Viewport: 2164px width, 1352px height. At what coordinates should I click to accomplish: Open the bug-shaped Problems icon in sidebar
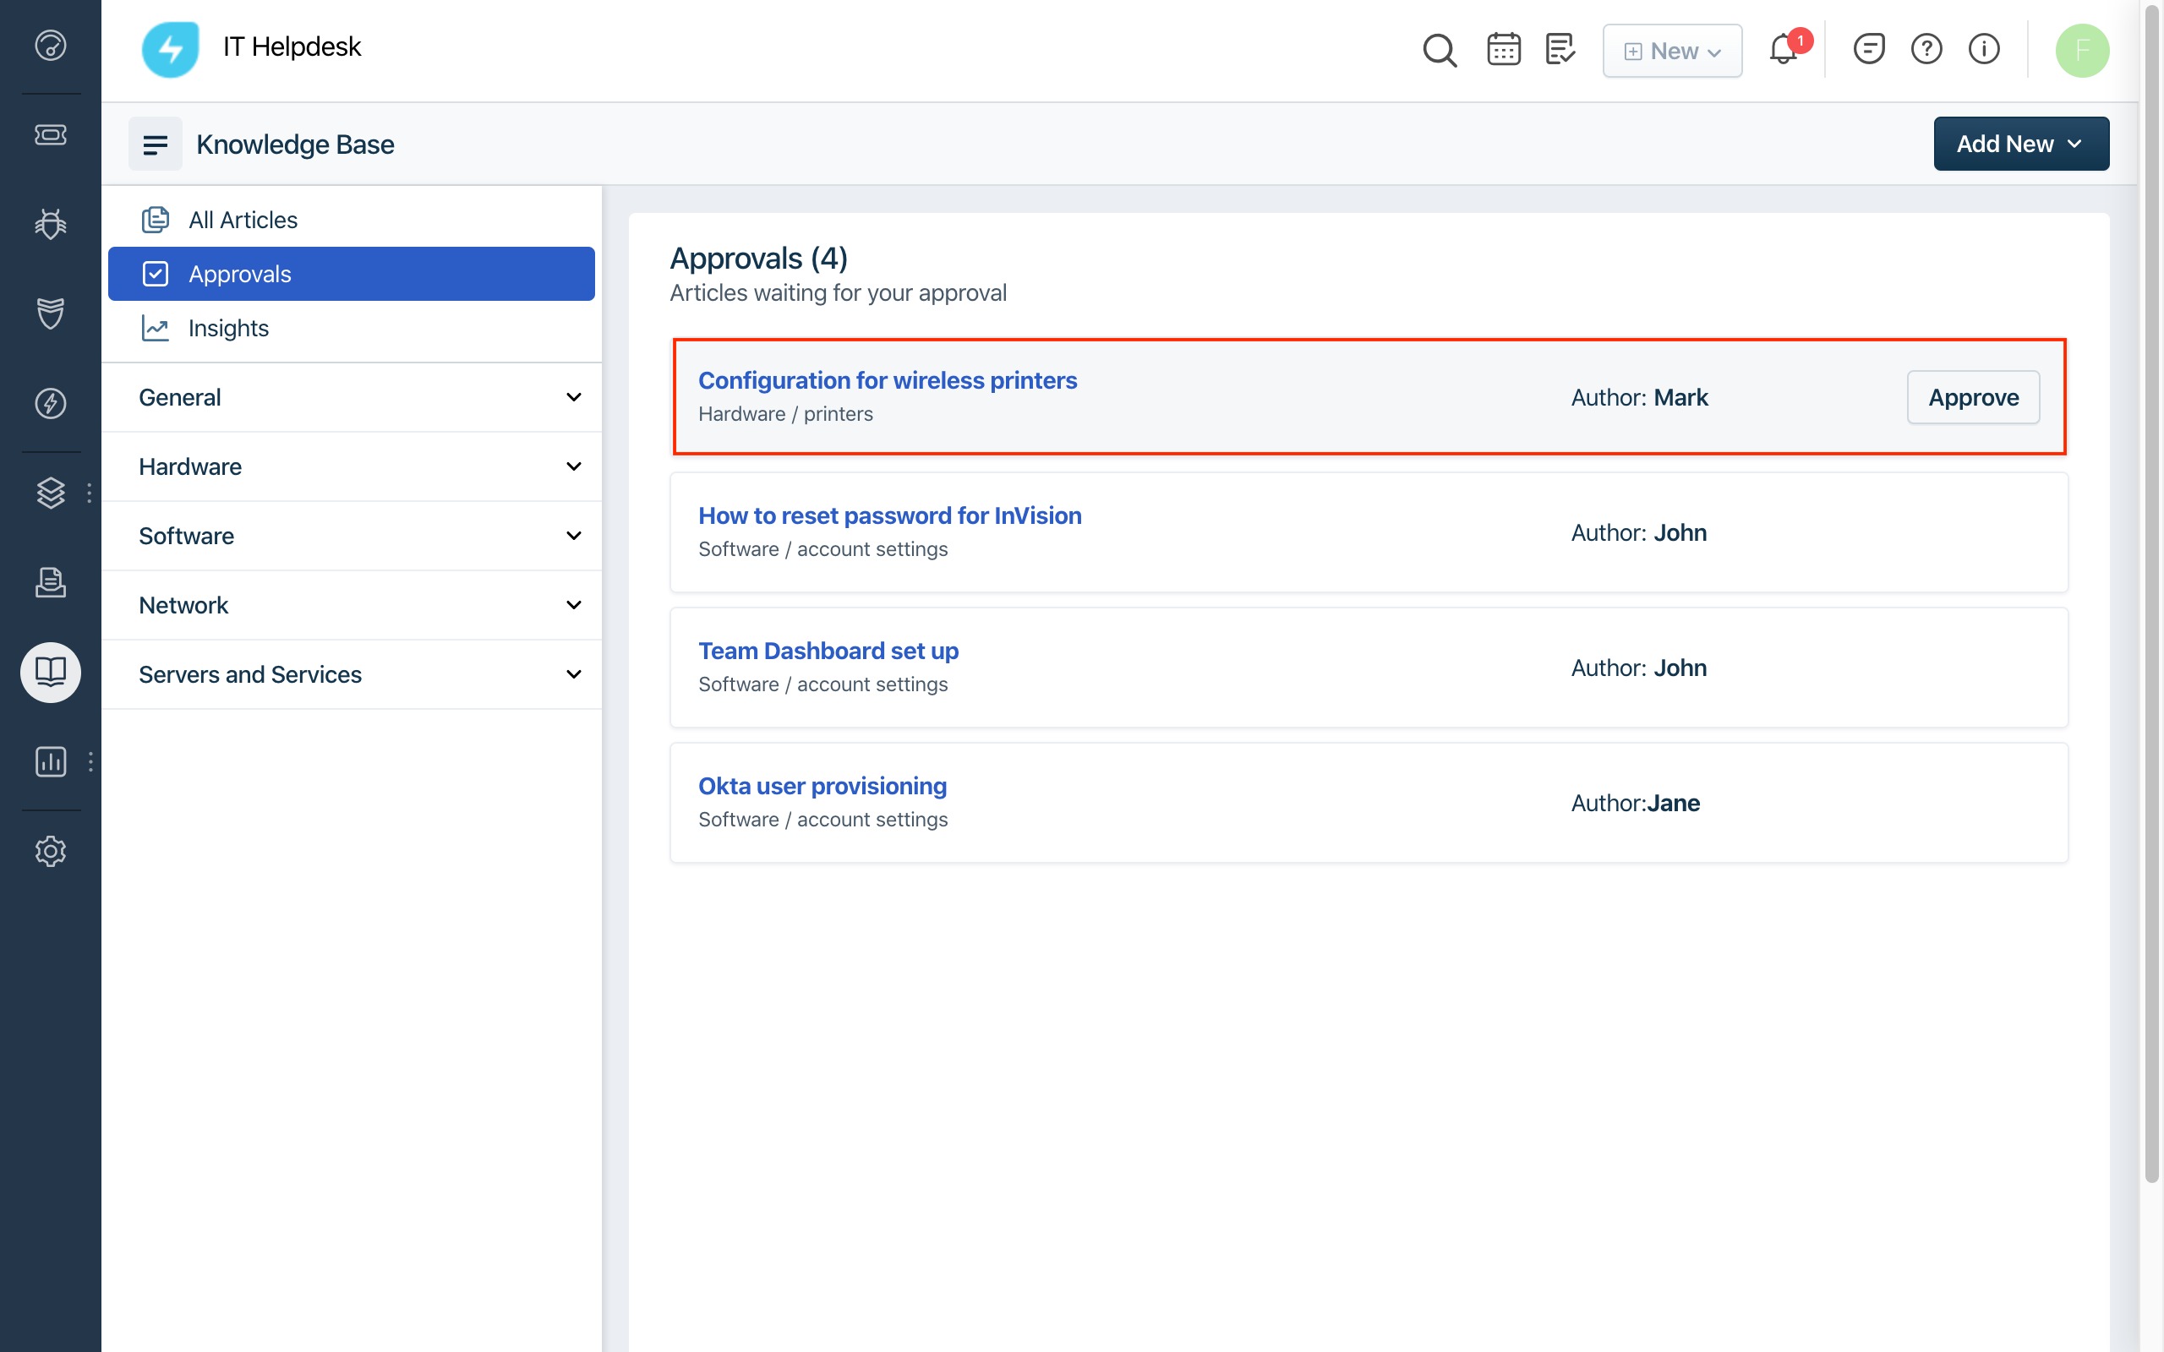tap(50, 224)
